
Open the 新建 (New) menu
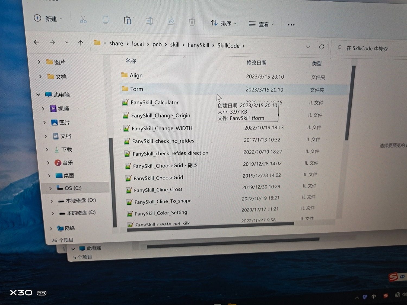pos(48,19)
